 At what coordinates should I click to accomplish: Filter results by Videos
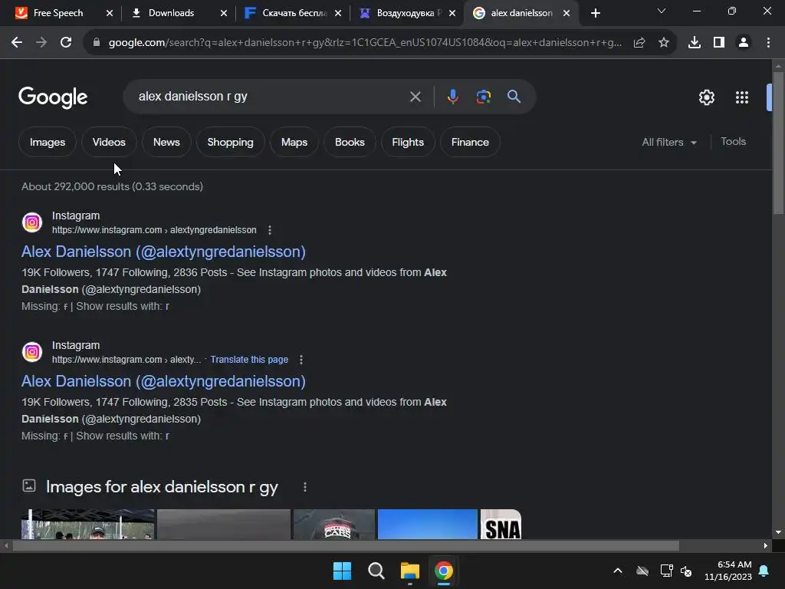click(109, 142)
